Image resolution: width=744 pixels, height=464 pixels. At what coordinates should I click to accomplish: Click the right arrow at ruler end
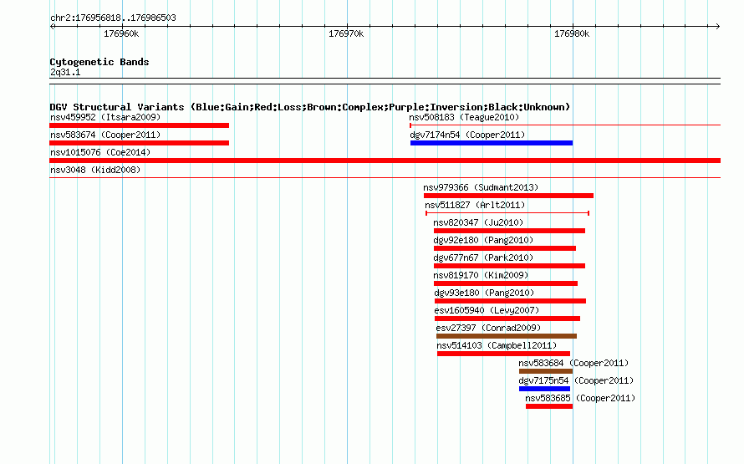point(718,26)
